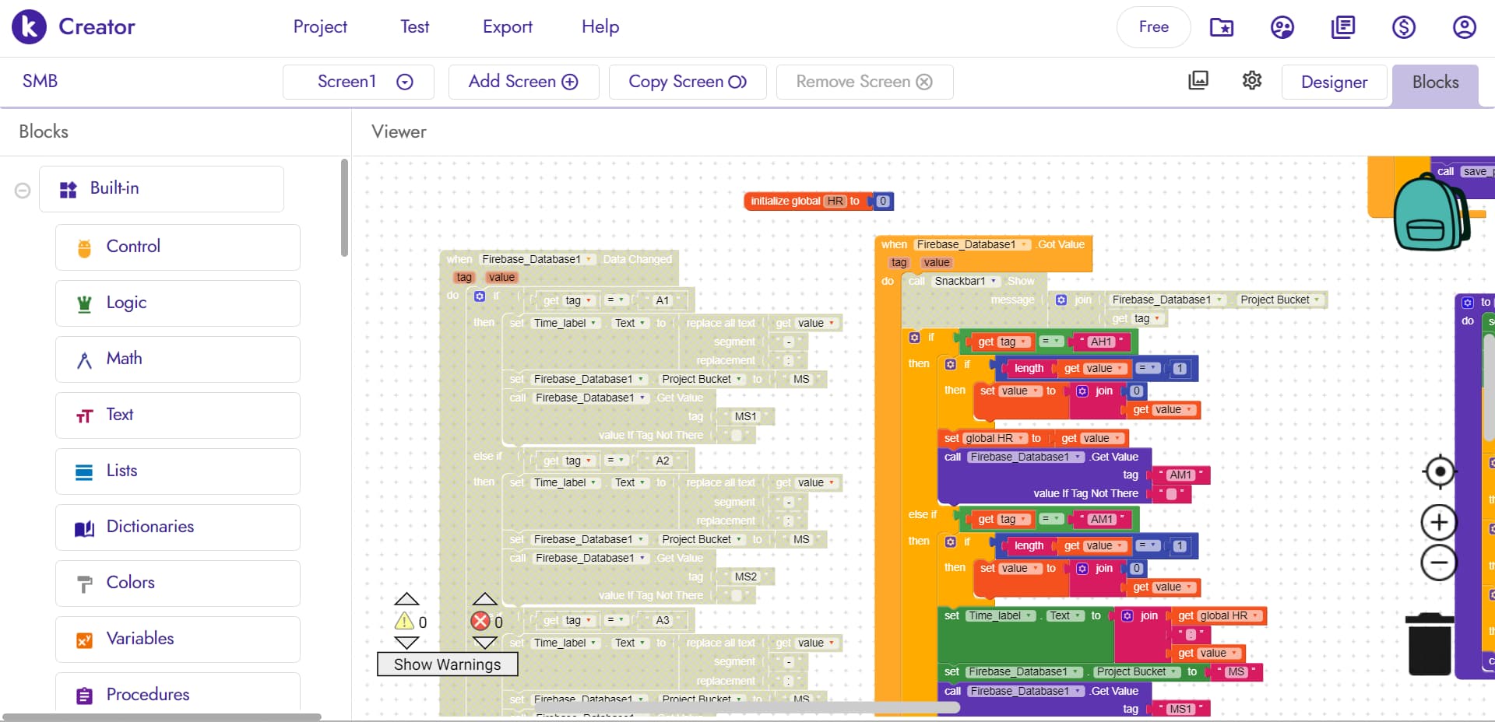Center workspace with the crosshair icon
Viewport: 1495px width, 722px height.
1439,471
